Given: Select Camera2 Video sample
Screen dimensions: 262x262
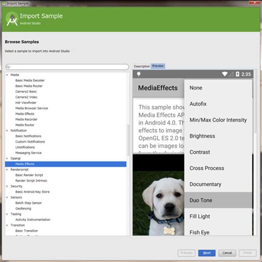Looking at the screenshot, I should point(27,97).
